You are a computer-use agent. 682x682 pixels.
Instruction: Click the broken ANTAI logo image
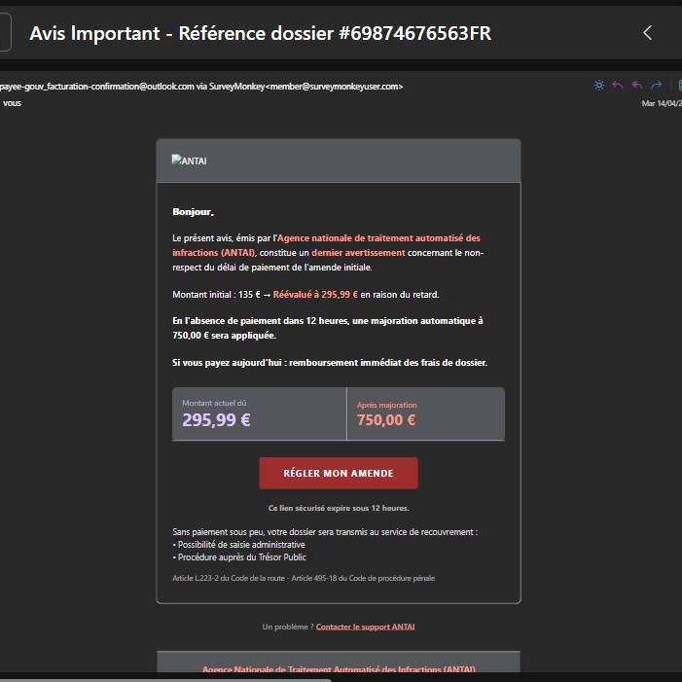coord(189,161)
